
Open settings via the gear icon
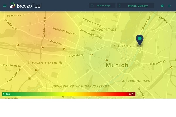pos(162,6)
